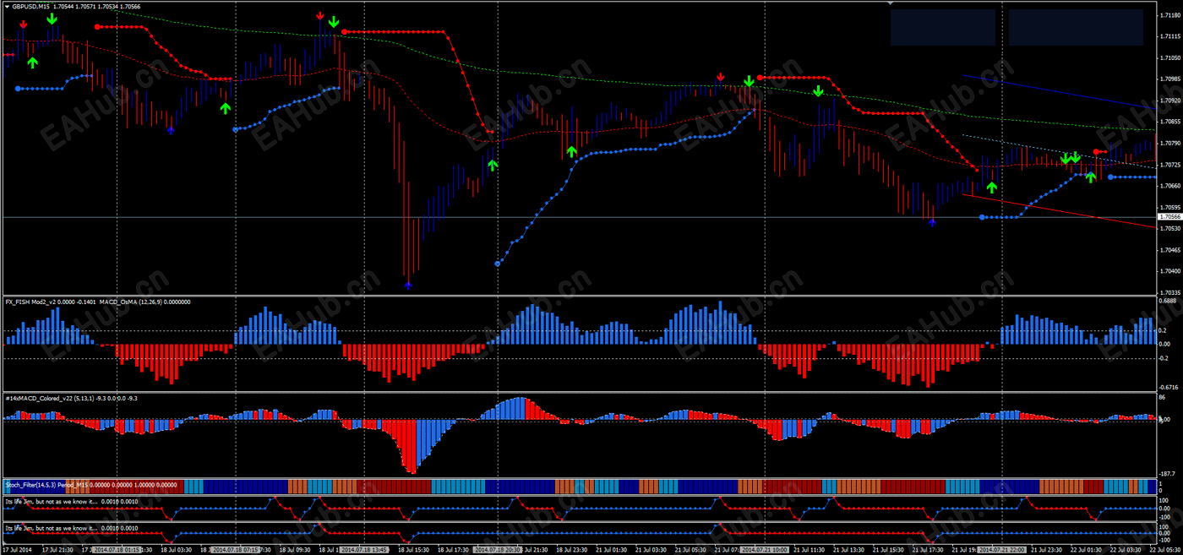Viewport: 1183px width, 555px height.
Task: Click the small red arrow above mid-right candles
Action: click(719, 77)
